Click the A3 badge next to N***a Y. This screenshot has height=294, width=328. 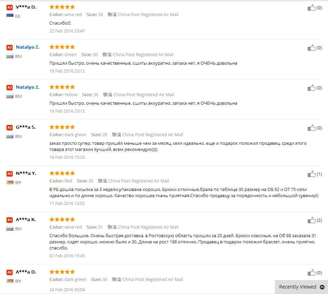tap(10, 174)
